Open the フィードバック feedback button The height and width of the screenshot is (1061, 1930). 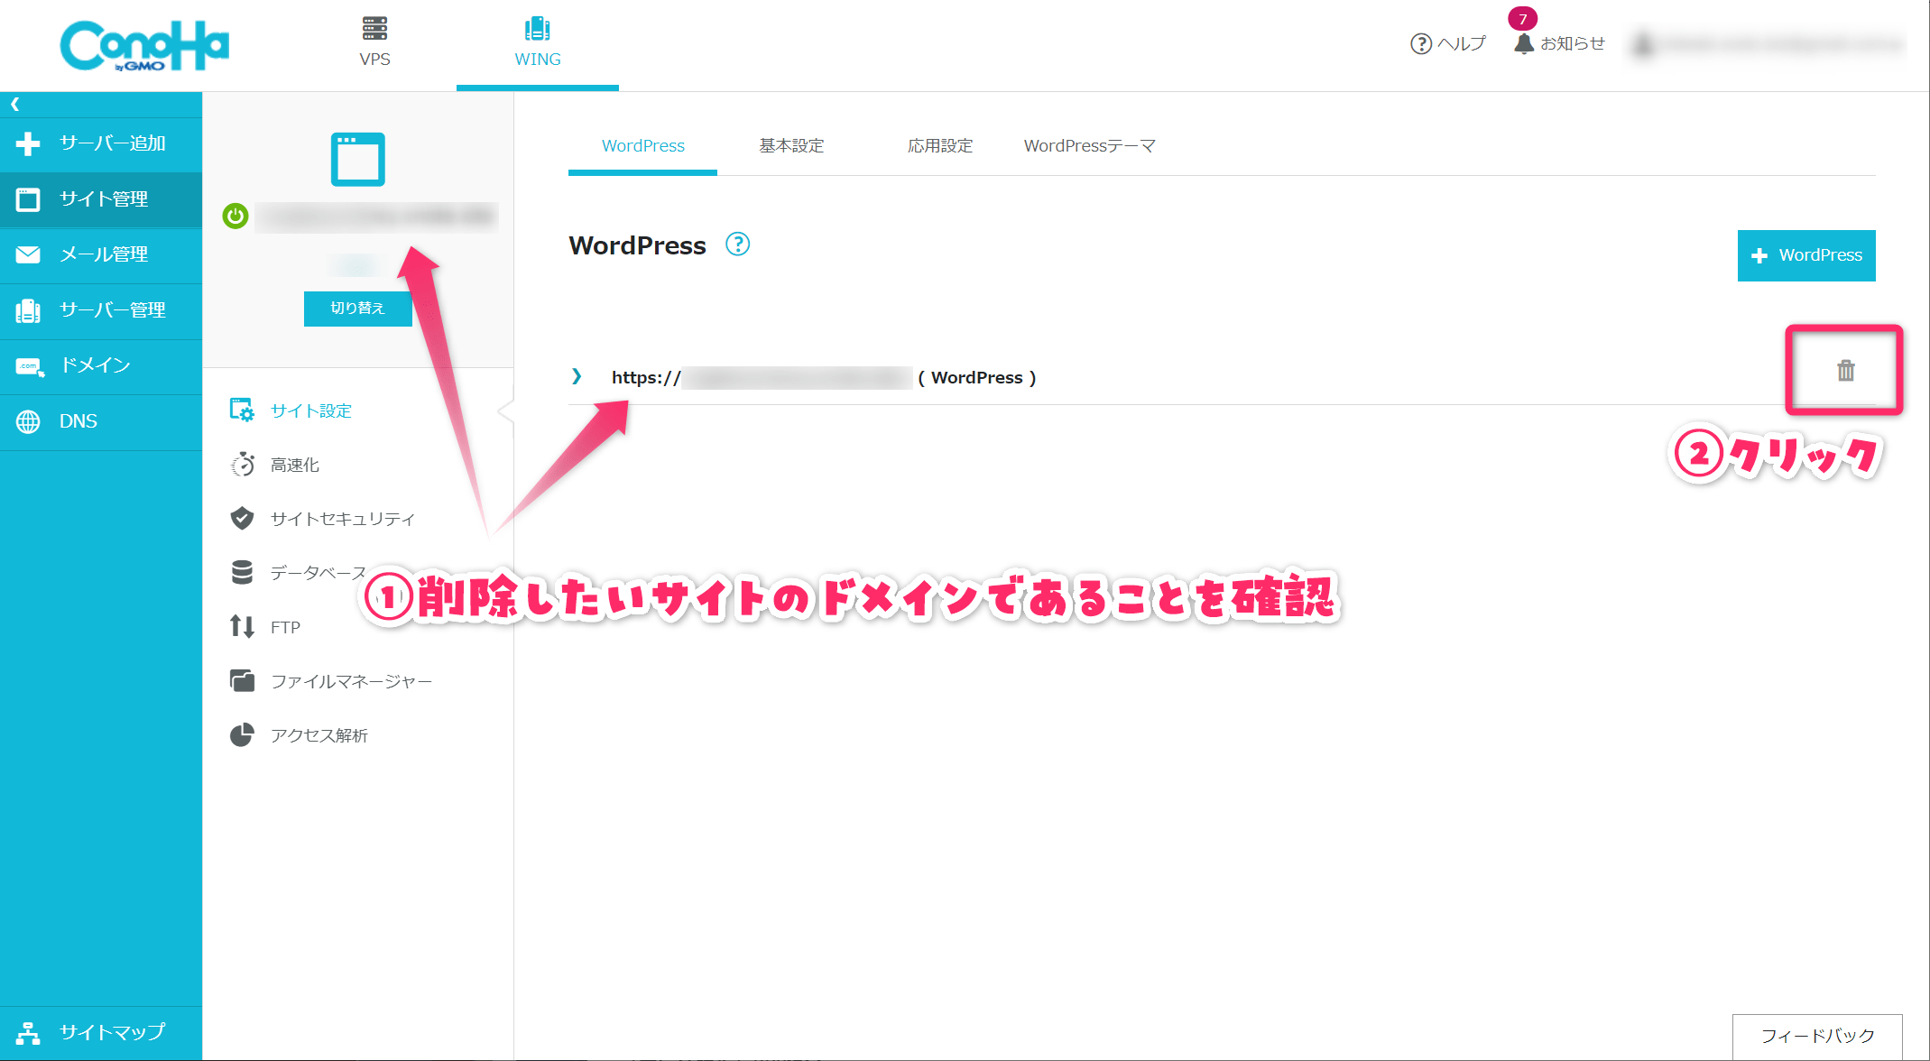(x=1816, y=1036)
